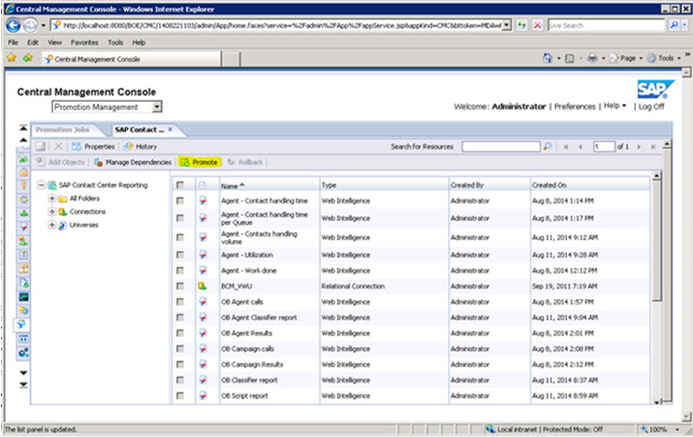This screenshot has height=437, width=693.
Task: Click the BCM_VWU relational connection icon
Action: click(x=203, y=286)
